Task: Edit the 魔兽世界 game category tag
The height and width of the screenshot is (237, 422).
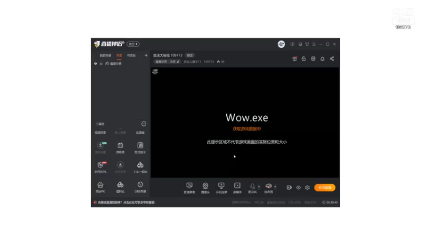Action: [x=167, y=62]
